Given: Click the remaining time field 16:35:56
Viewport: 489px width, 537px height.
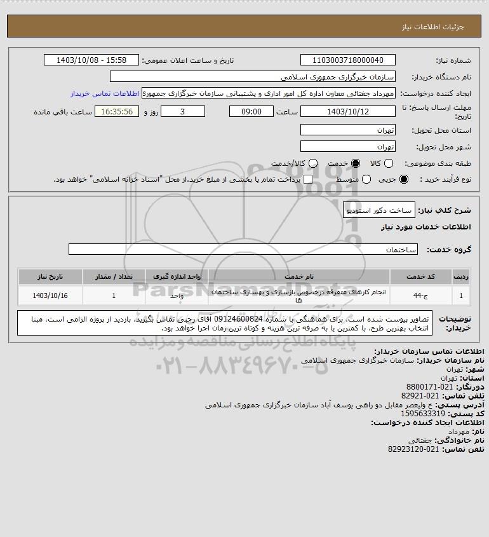Looking at the screenshot, I should click(117, 112).
